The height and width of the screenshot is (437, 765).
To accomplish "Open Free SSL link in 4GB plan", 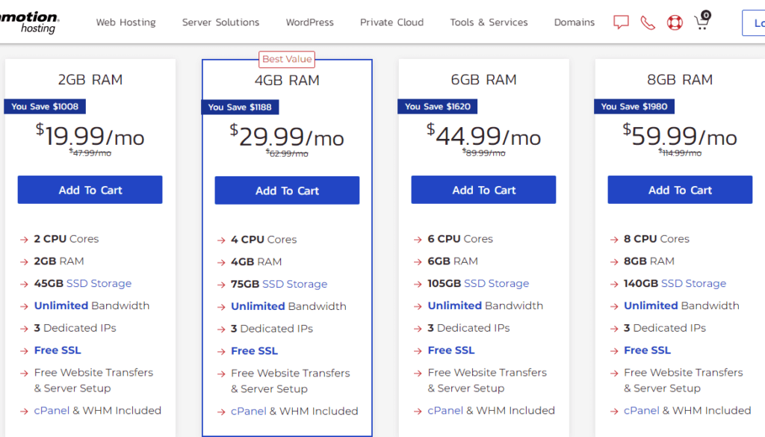I will (x=254, y=350).
